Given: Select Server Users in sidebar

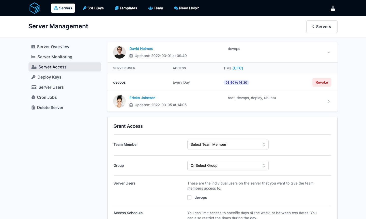Looking at the screenshot, I should pos(65,87).
